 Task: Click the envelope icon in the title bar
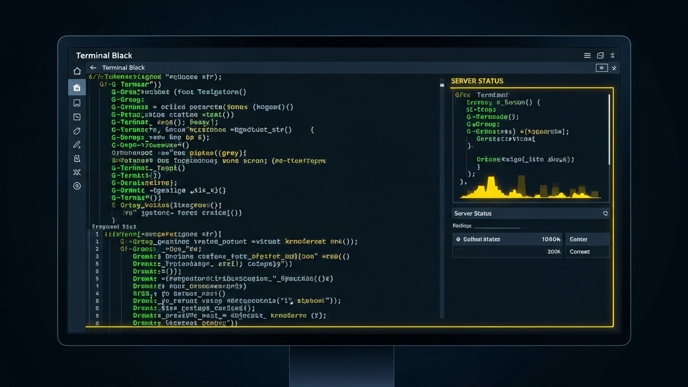[600, 55]
